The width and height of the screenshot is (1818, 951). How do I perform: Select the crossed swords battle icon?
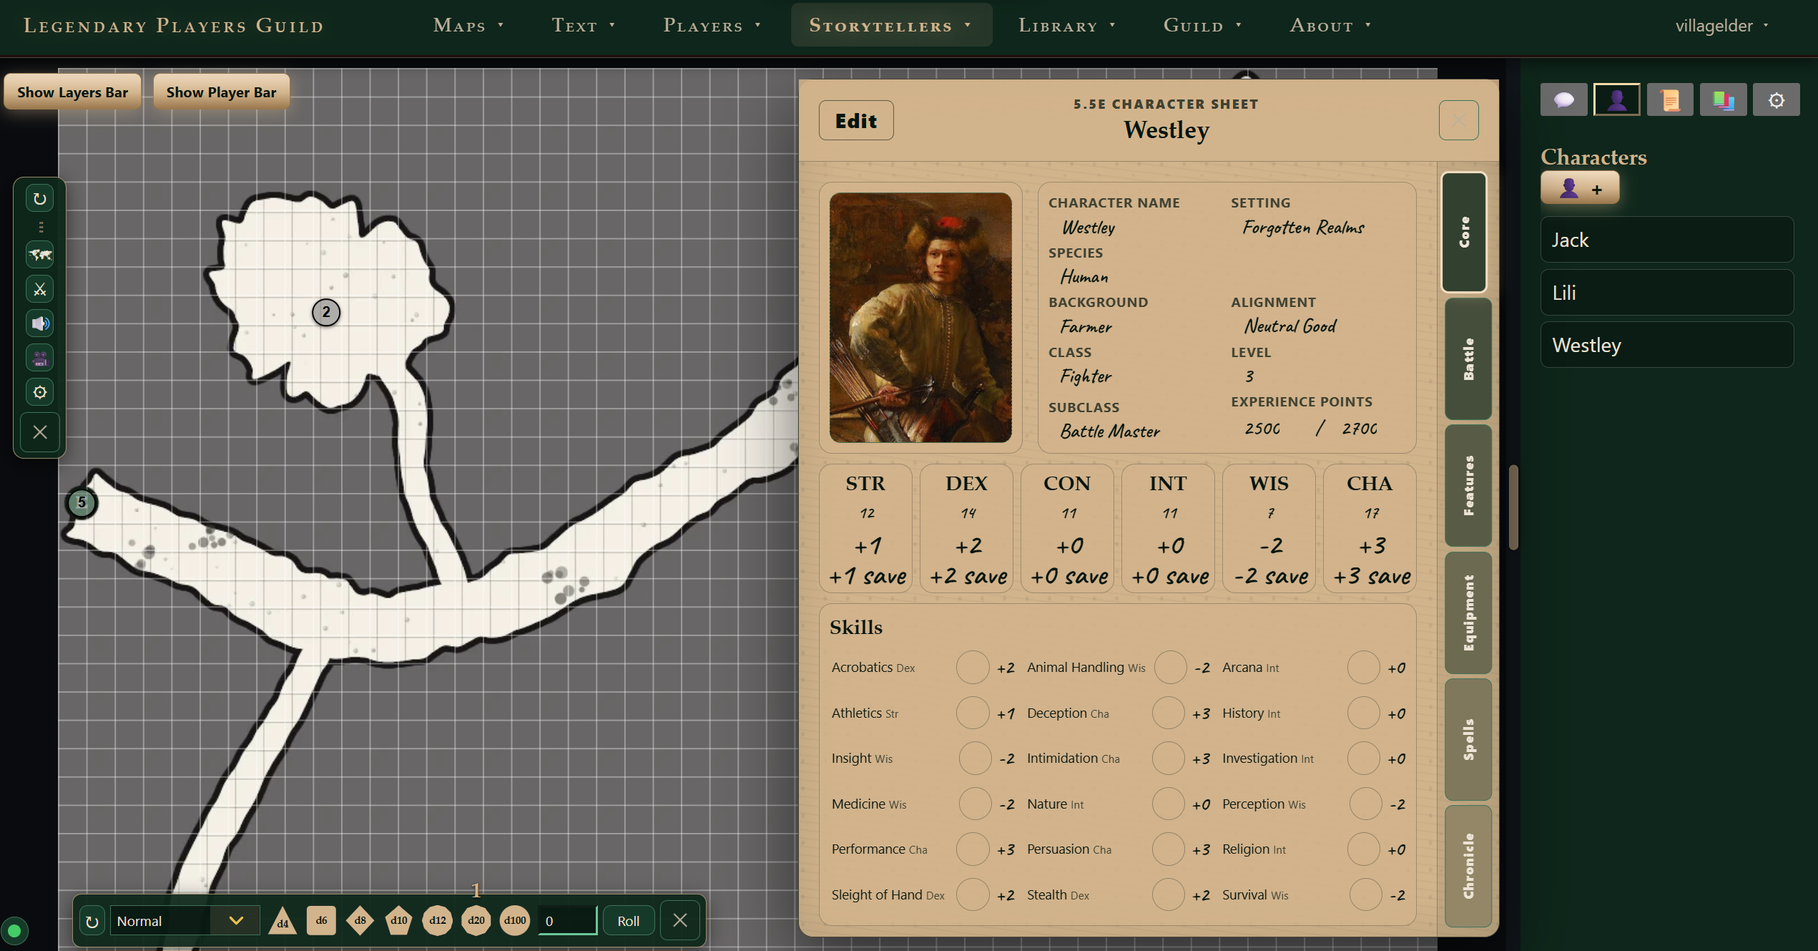(x=40, y=289)
